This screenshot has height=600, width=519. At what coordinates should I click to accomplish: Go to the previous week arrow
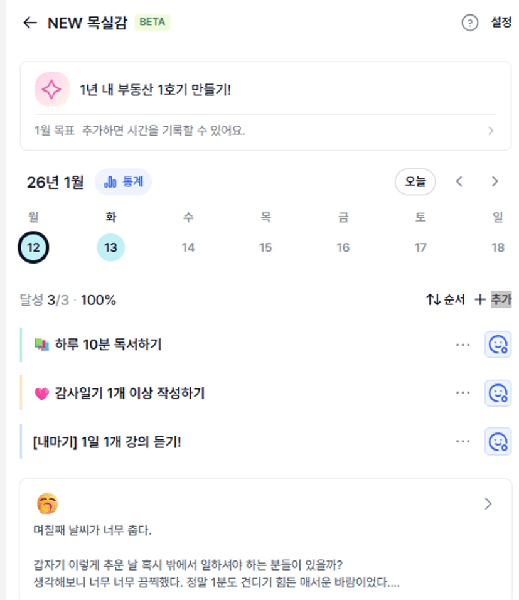coord(459,182)
